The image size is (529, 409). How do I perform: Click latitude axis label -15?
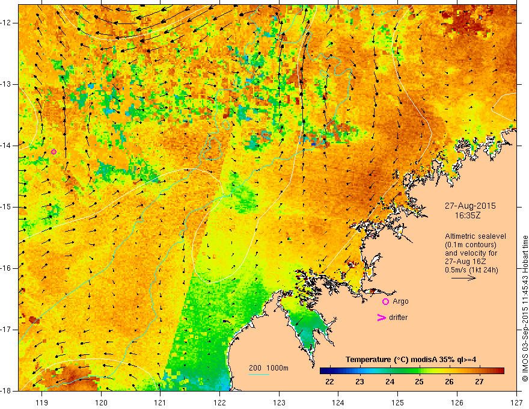click(x=6, y=207)
